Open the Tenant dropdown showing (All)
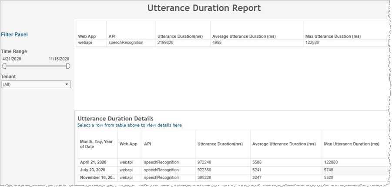Screen dimensions: 392x187 tap(36, 84)
